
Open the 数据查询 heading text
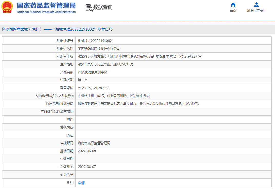point(103,7)
